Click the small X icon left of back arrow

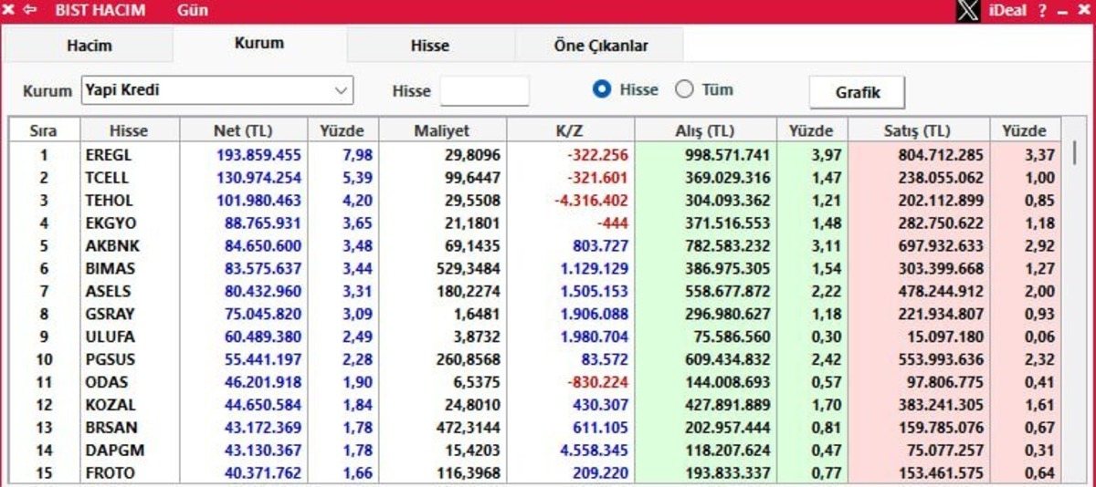(9, 11)
